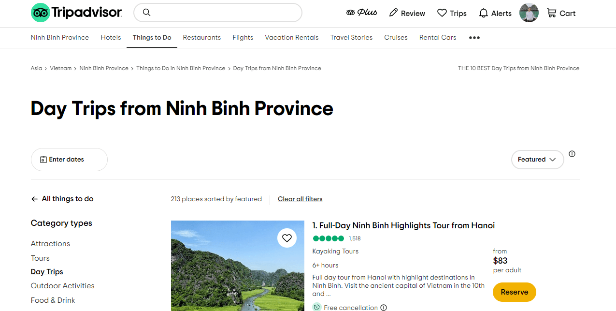Open more navigation options (three dots)

pyautogui.click(x=474, y=38)
